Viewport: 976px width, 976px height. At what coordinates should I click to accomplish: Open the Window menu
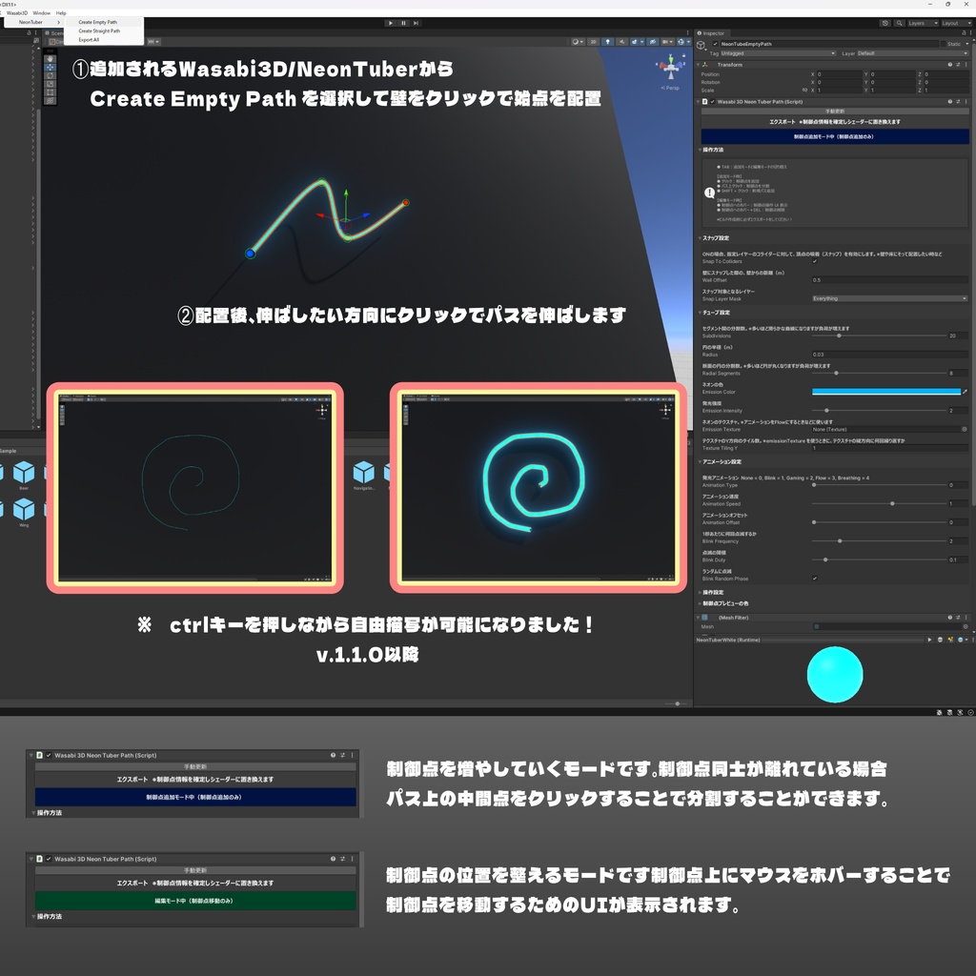(x=42, y=13)
